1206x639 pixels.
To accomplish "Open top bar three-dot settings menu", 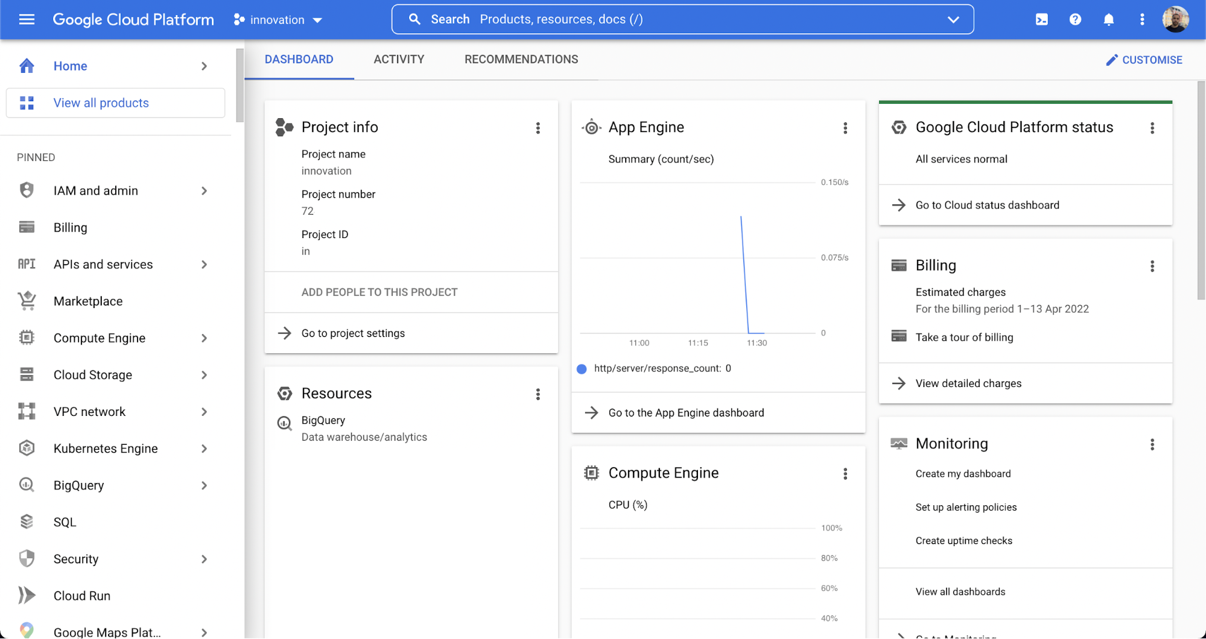I will (x=1142, y=19).
